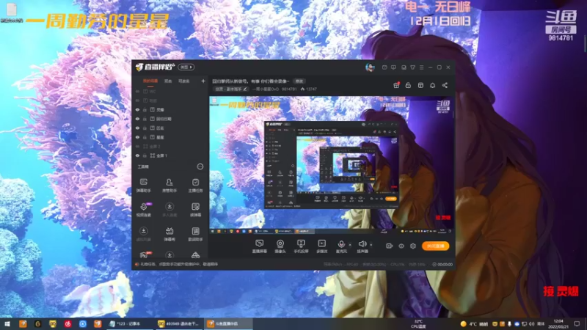The height and width of the screenshot is (330, 587).
Task: Open the Windows Start menu
Action: point(7,324)
